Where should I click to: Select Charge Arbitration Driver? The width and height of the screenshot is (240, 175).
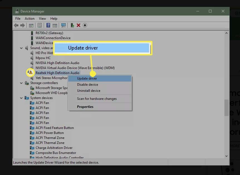[54, 148]
